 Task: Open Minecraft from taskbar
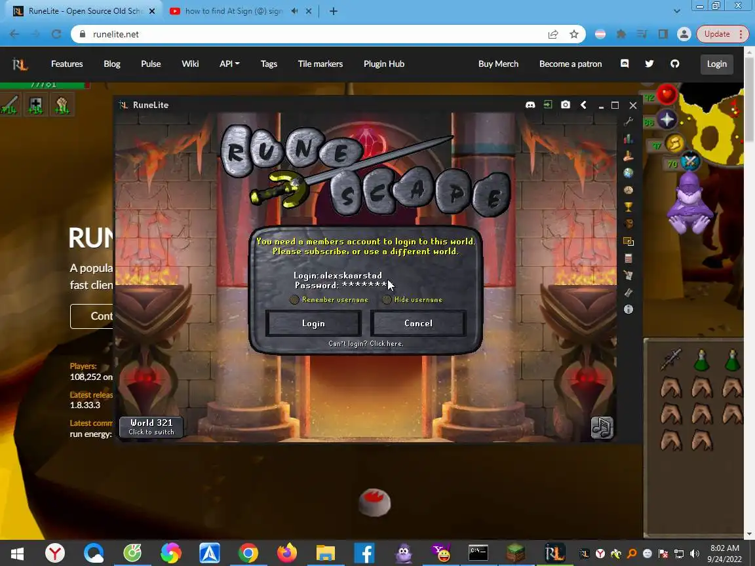coord(515,553)
